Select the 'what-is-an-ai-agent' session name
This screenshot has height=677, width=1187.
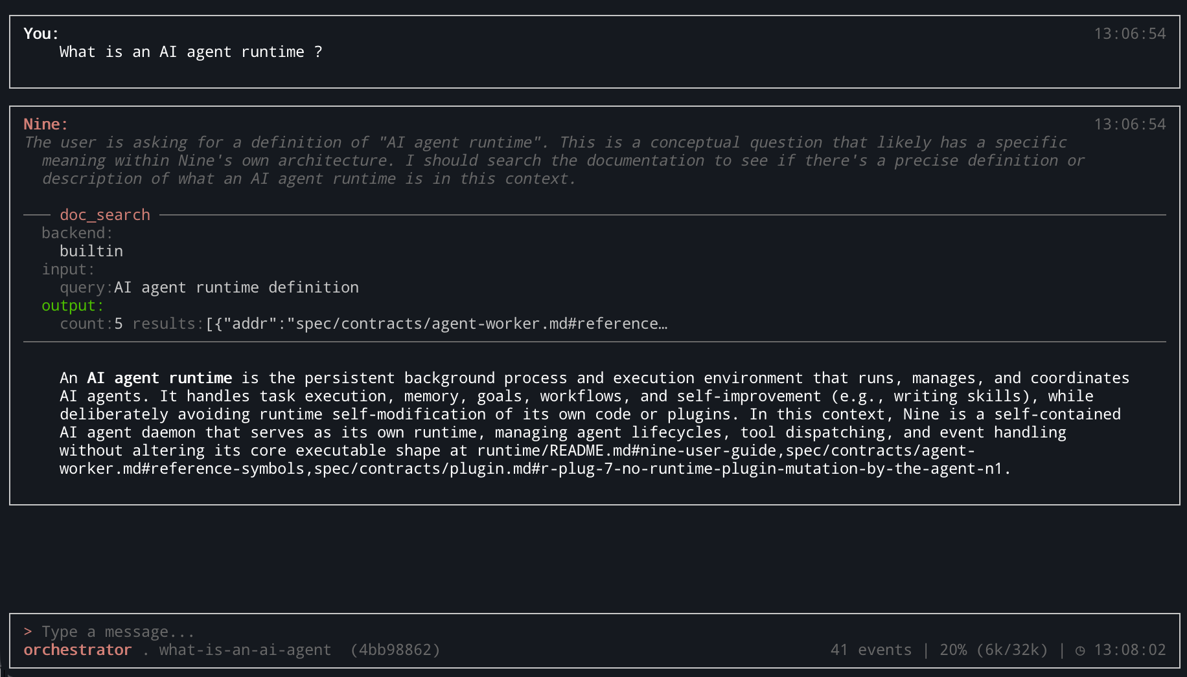coord(245,650)
